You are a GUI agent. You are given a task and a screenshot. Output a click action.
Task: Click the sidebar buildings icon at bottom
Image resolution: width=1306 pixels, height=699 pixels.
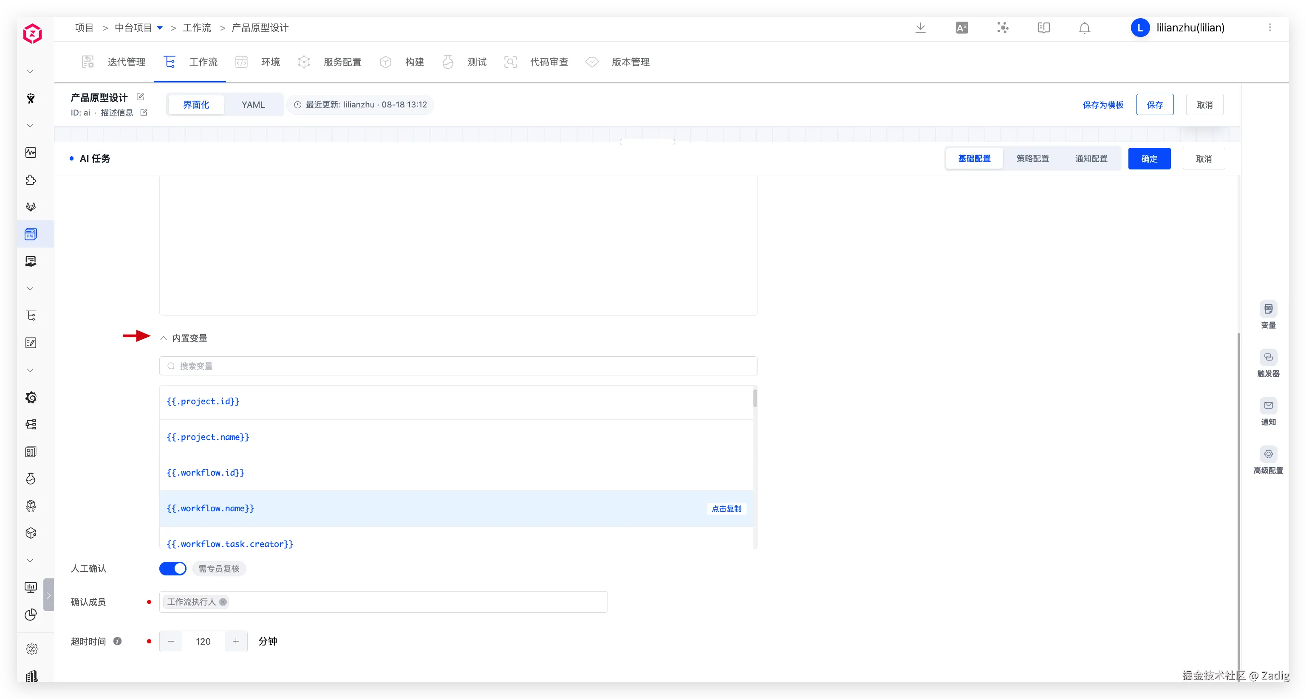coord(31,676)
